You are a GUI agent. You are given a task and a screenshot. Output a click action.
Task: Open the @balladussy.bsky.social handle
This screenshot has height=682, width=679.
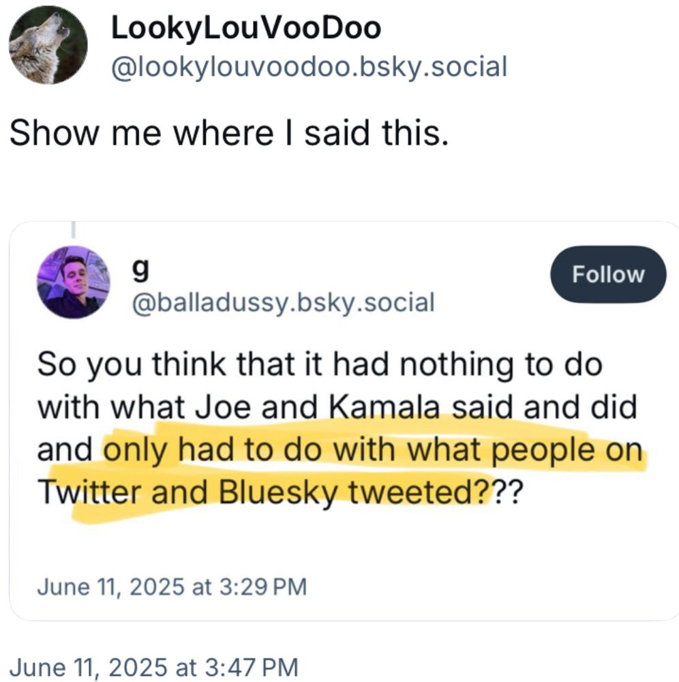pos(282,300)
